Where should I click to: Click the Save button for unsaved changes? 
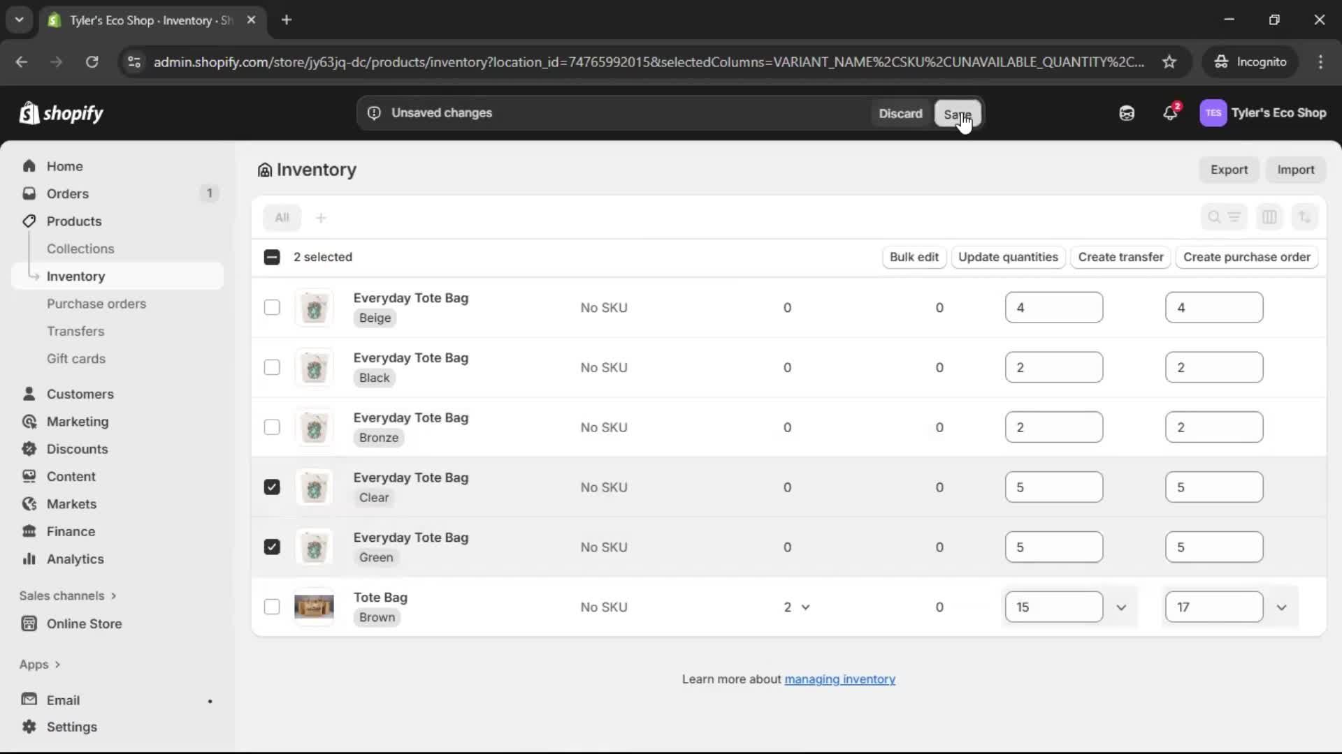[x=958, y=113]
